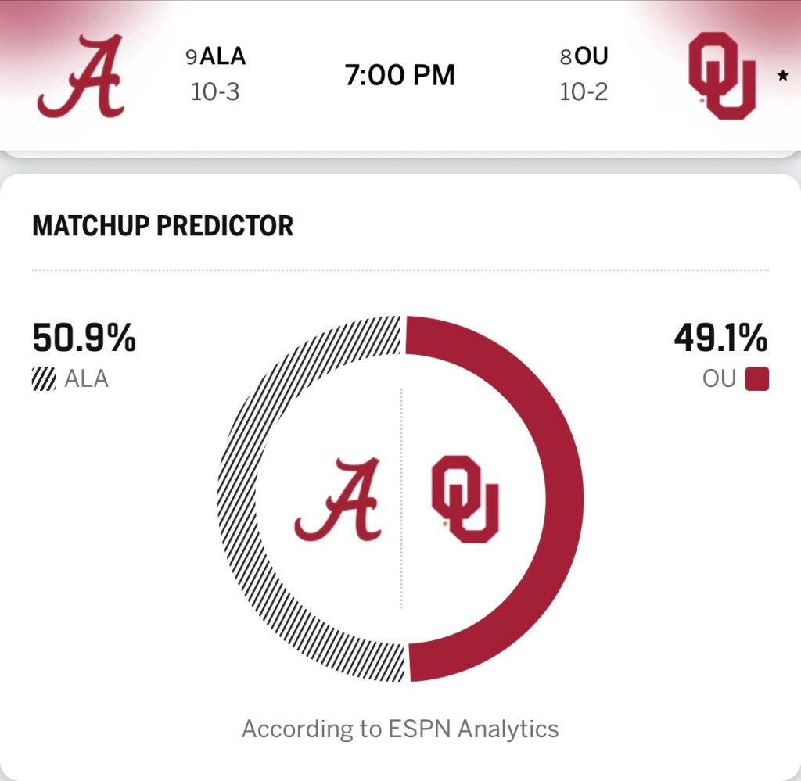Click Alabama's 10-3 record
This screenshot has height=781, width=801.
(x=215, y=92)
